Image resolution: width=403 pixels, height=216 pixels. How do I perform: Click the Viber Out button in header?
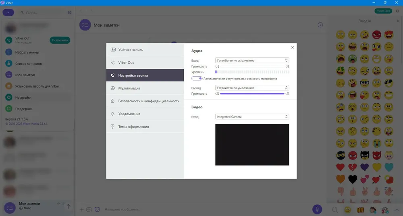[383, 11]
